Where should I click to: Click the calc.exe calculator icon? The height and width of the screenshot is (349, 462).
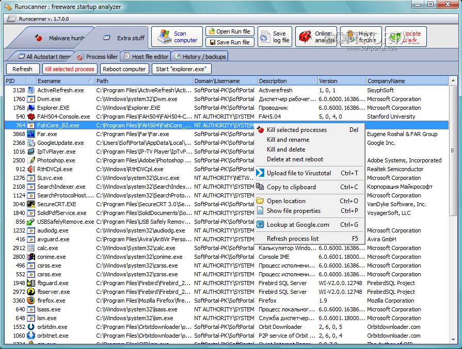[x=31, y=248]
